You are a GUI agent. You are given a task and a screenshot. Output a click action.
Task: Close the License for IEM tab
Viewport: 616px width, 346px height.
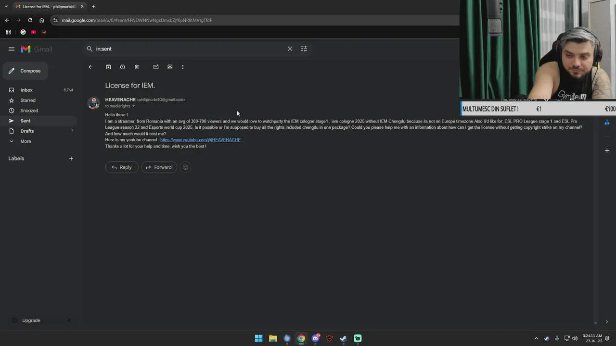82,6
